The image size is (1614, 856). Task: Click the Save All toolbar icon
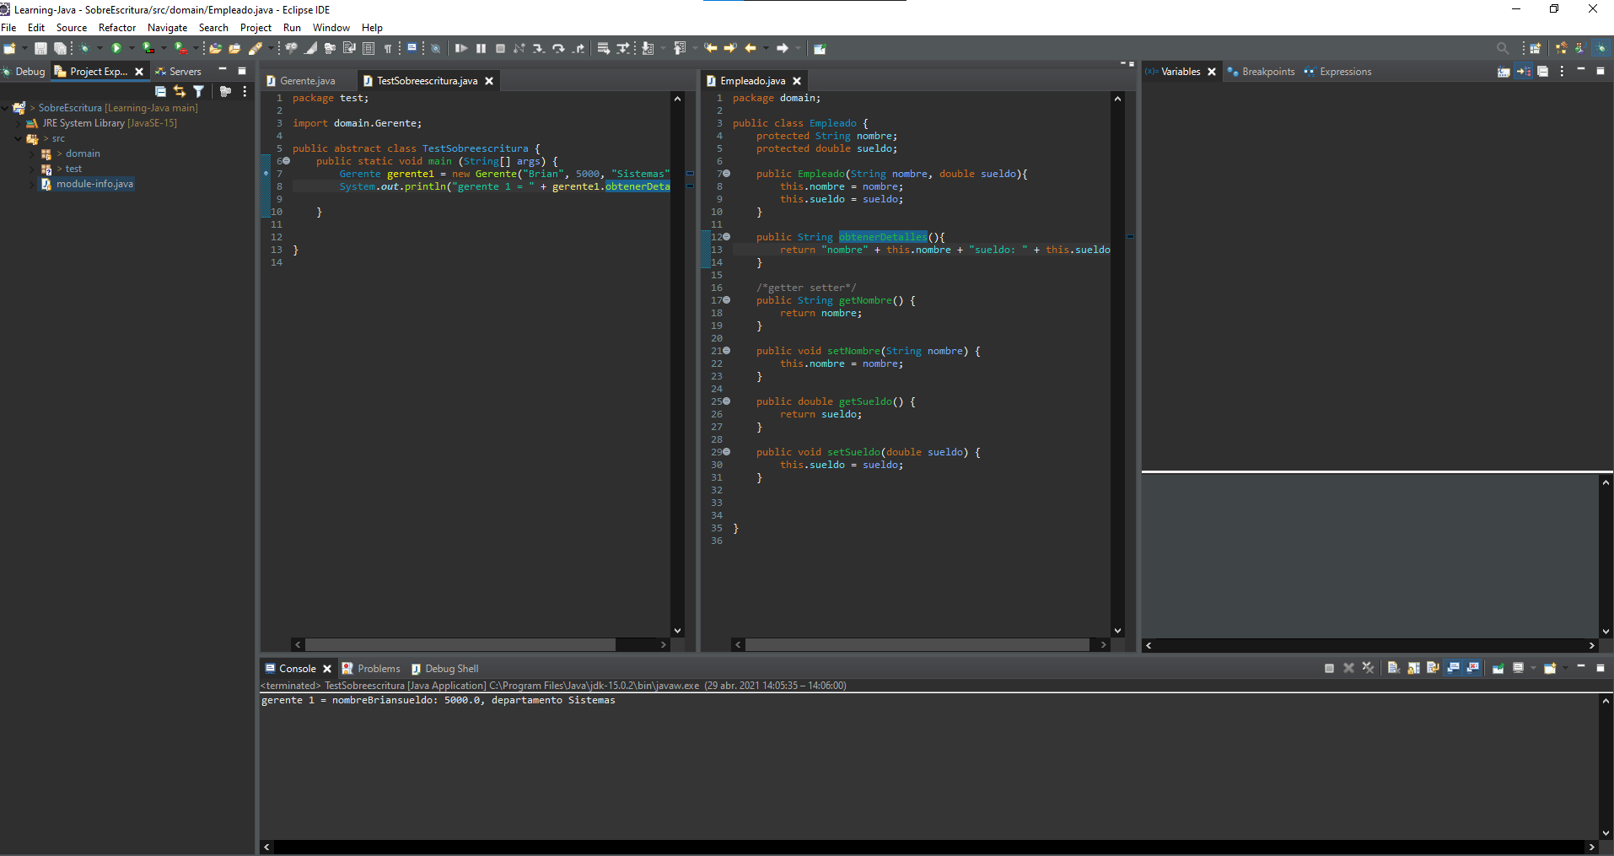(60, 49)
